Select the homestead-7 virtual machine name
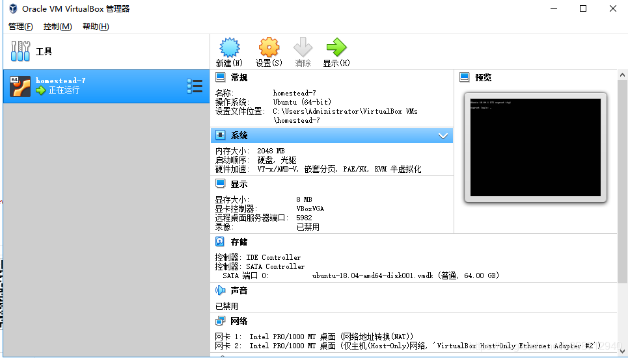The width and height of the screenshot is (628, 358). (61, 81)
